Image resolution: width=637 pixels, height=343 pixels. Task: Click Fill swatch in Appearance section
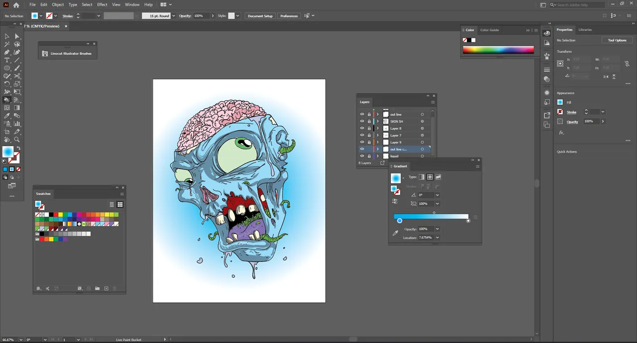[560, 102]
